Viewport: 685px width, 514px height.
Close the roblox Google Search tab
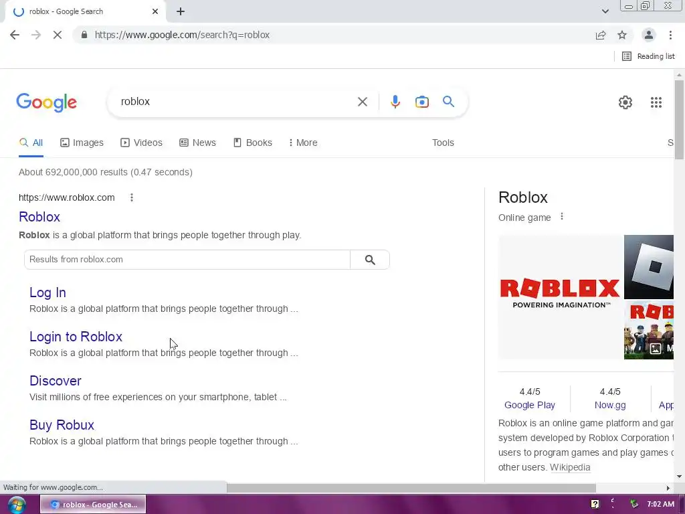155,11
